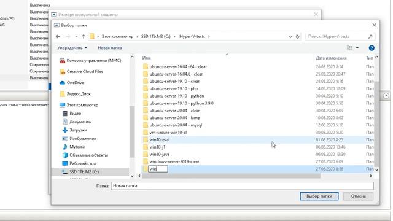Click the Отмена button
The width and height of the screenshot is (393, 221).
(358, 196)
